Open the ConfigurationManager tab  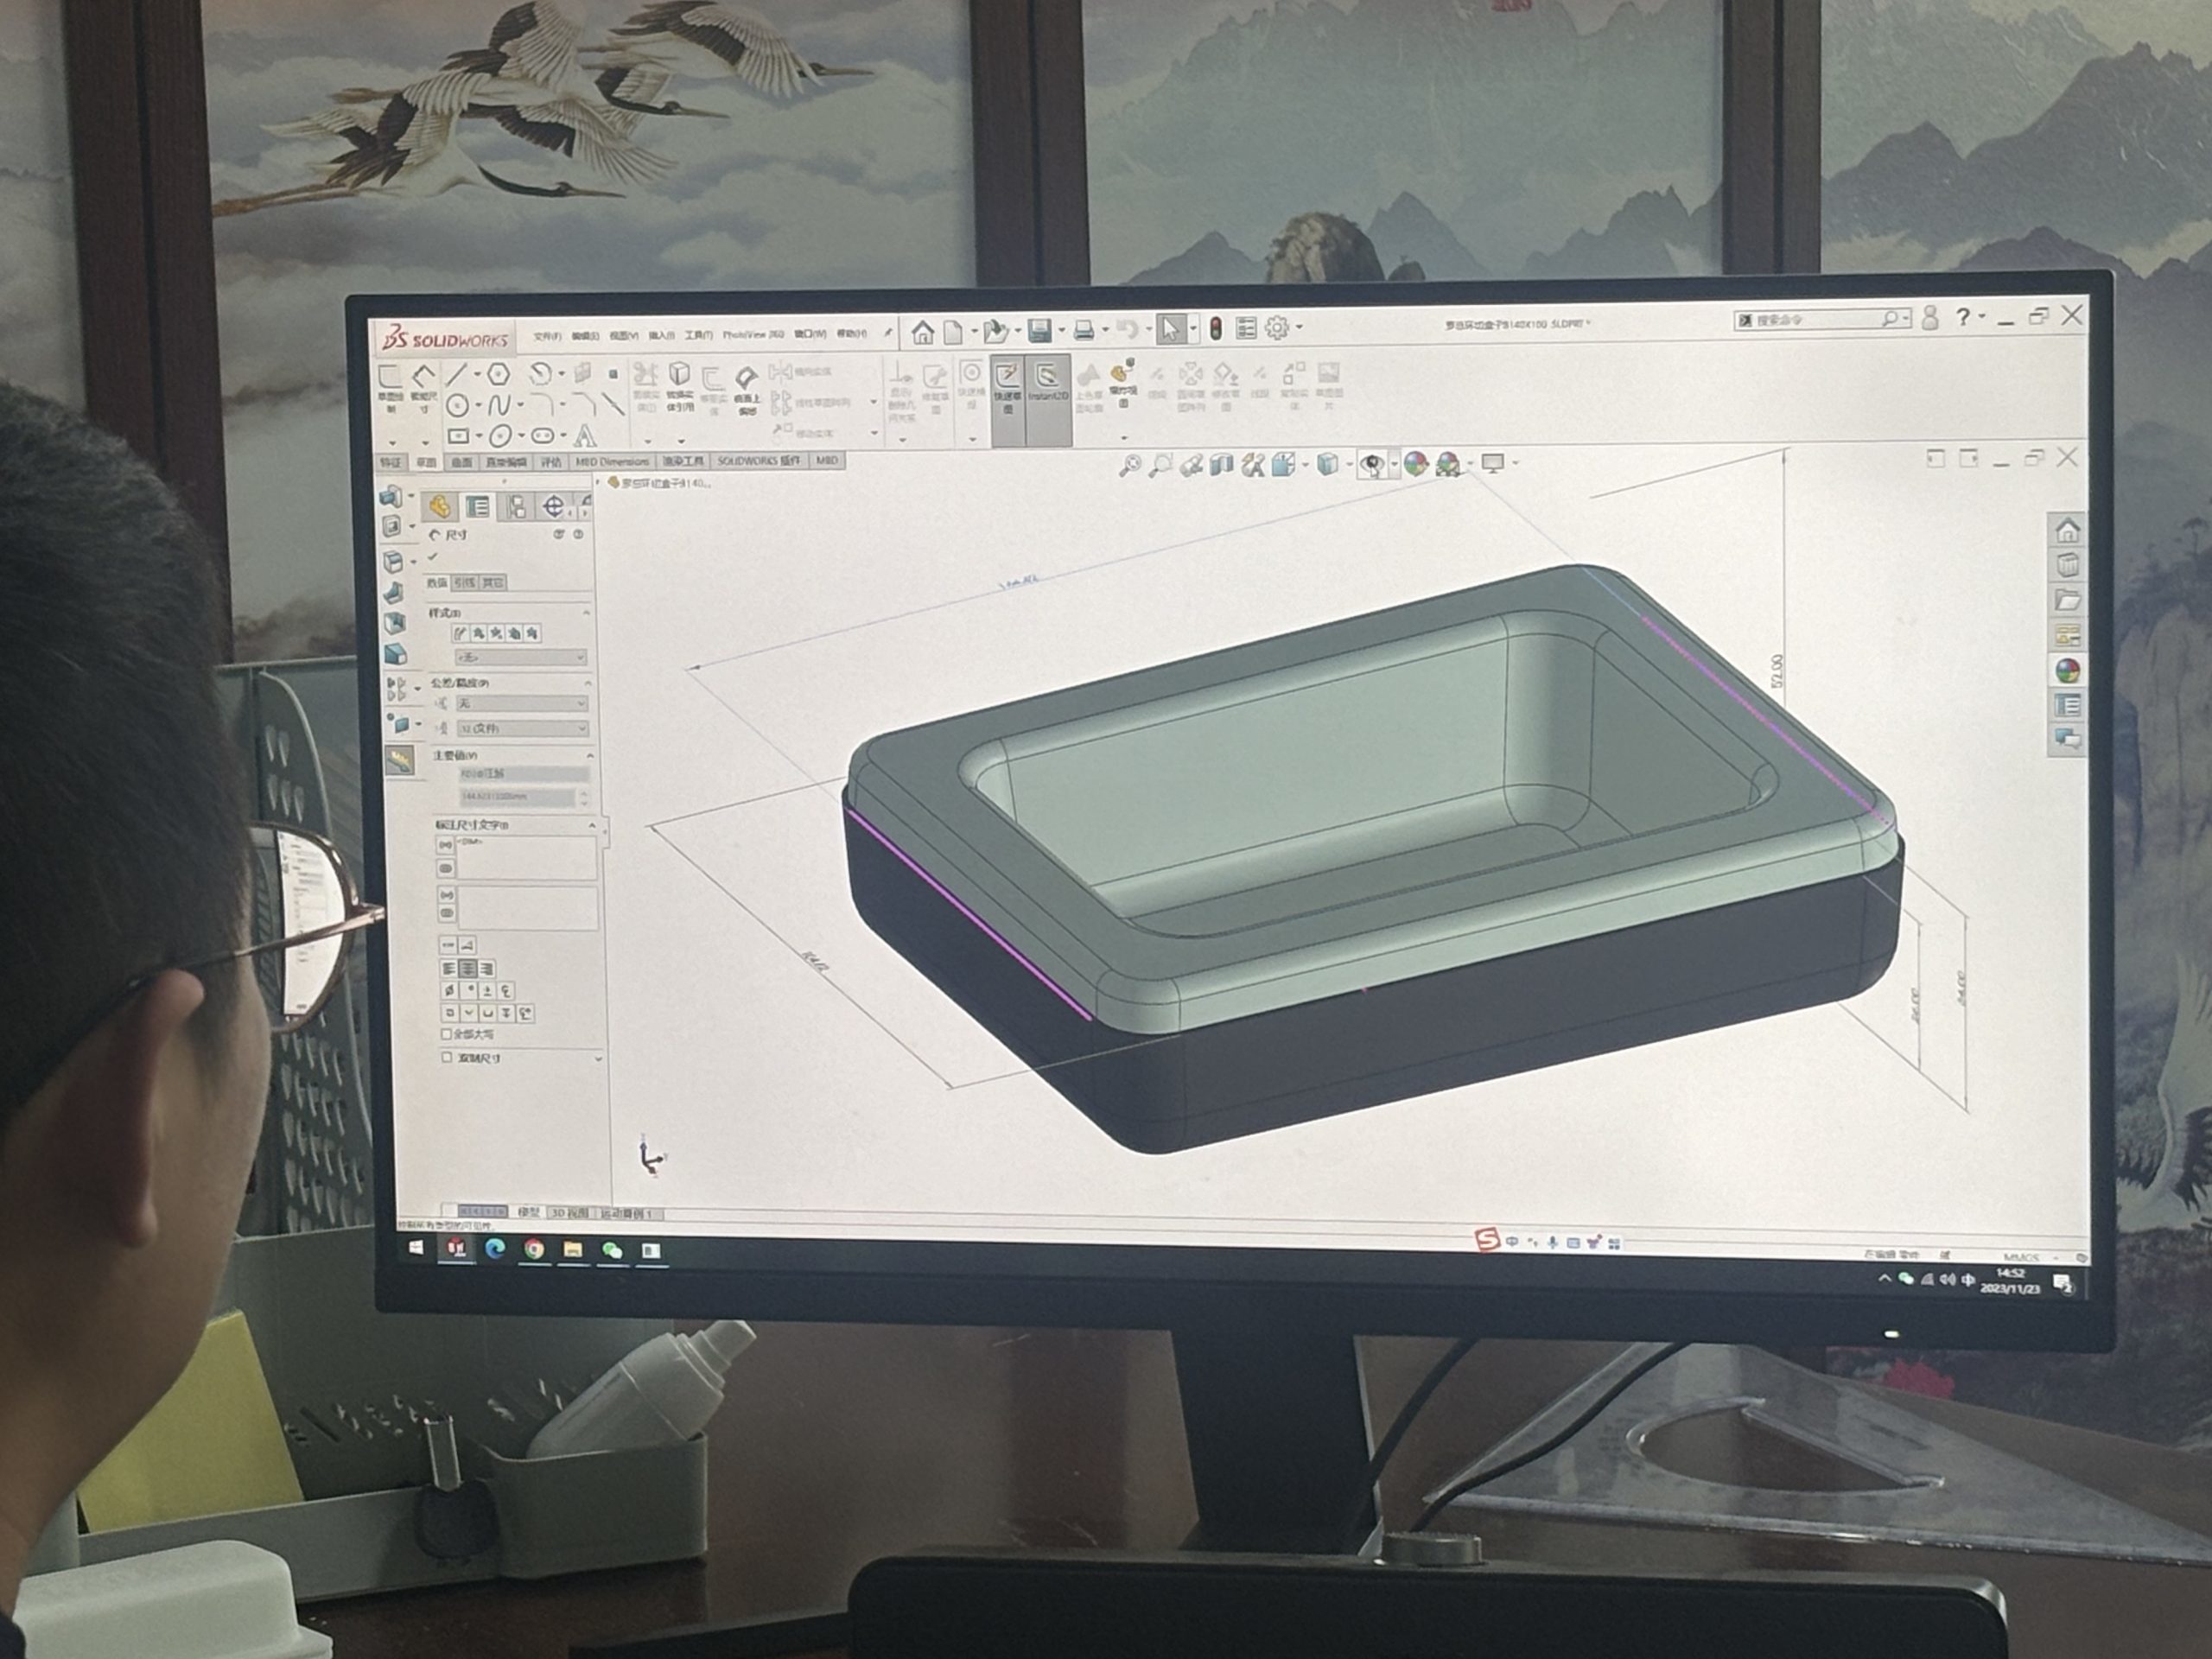coord(515,507)
